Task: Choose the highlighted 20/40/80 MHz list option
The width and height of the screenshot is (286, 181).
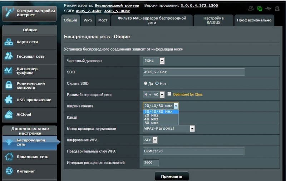Action: tap(161, 112)
